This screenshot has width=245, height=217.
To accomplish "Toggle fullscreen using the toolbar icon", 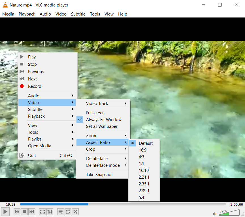I will coord(42,211).
